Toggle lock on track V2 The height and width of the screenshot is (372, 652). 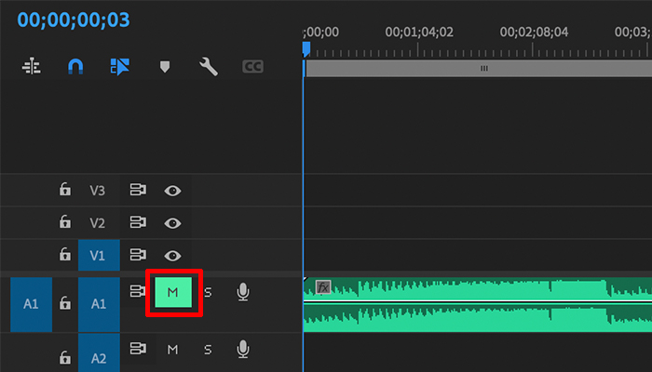[64, 221]
